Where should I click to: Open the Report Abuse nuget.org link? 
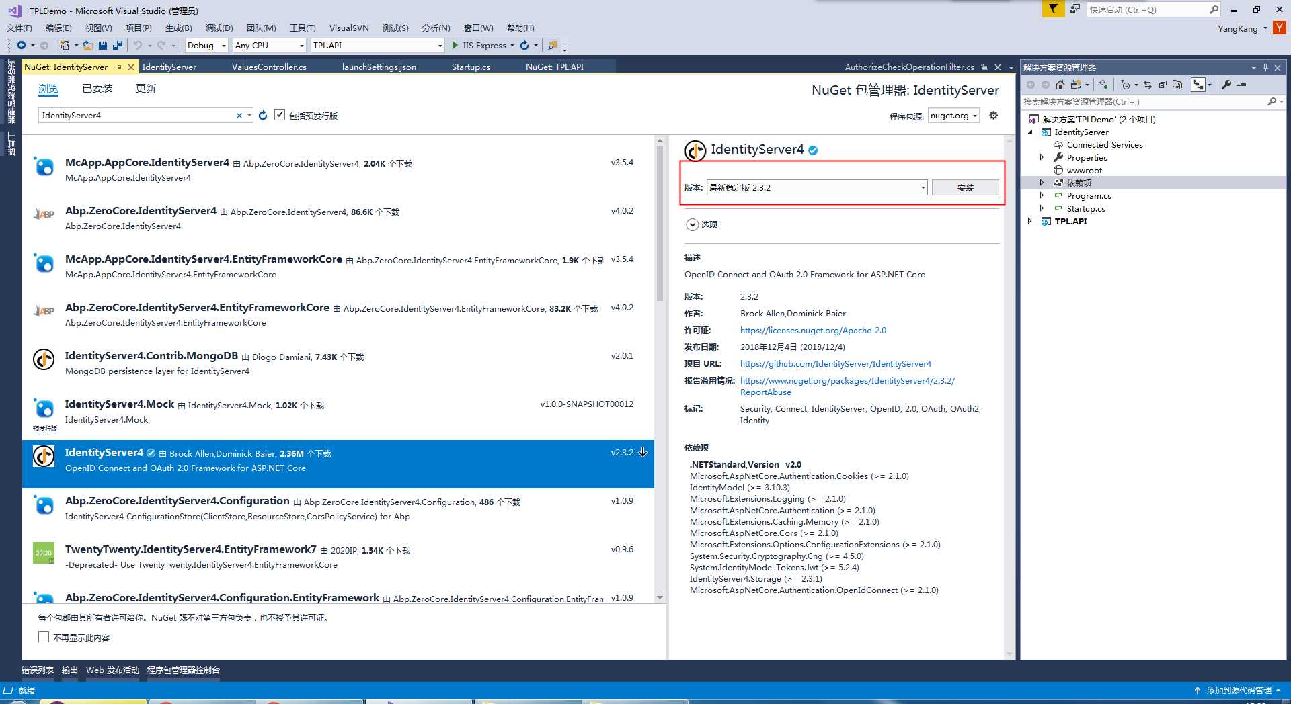pyautogui.click(x=847, y=386)
